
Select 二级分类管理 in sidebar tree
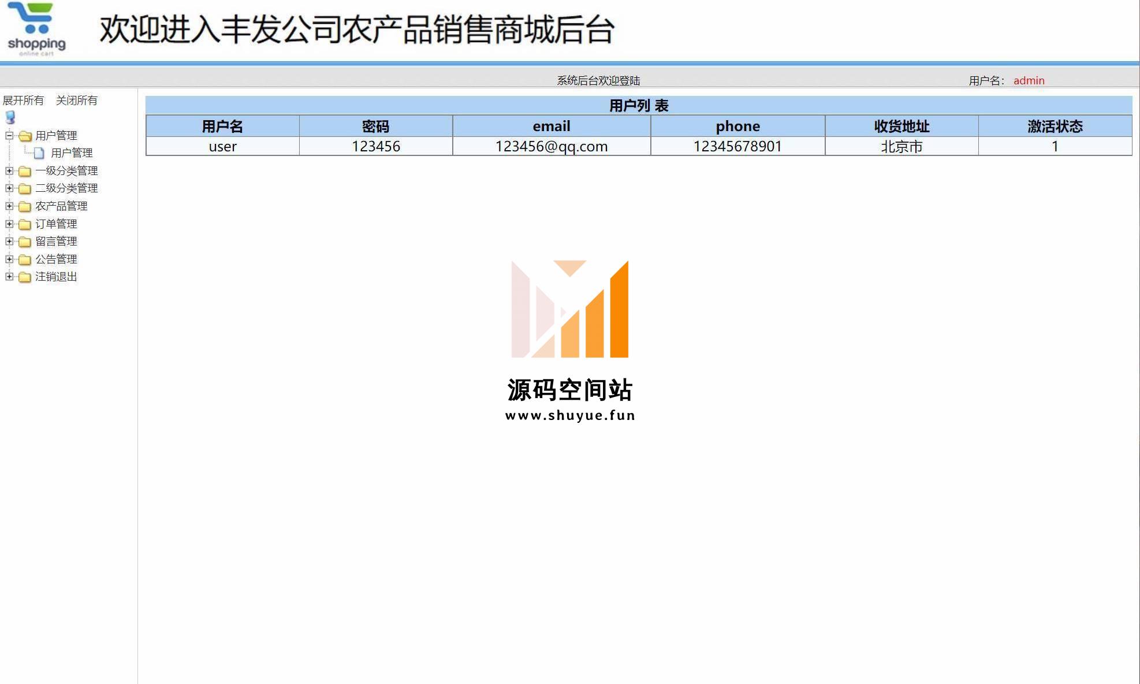[66, 188]
